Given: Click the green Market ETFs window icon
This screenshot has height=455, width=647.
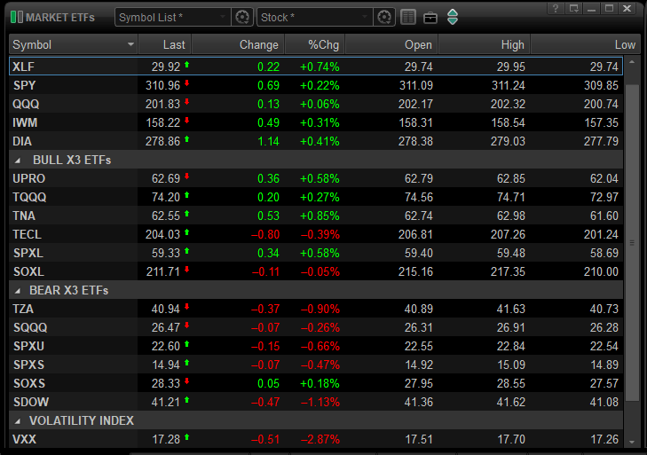Looking at the screenshot, I should pyautogui.click(x=16, y=17).
